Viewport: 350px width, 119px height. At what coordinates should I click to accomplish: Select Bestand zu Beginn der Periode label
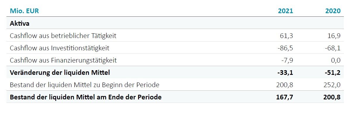point(85,85)
